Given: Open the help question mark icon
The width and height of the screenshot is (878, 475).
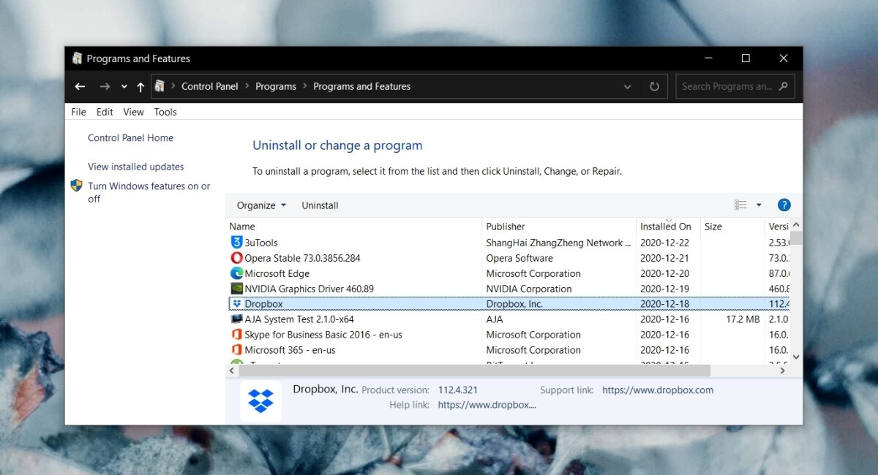Looking at the screenshot, I should coord(784,205).
